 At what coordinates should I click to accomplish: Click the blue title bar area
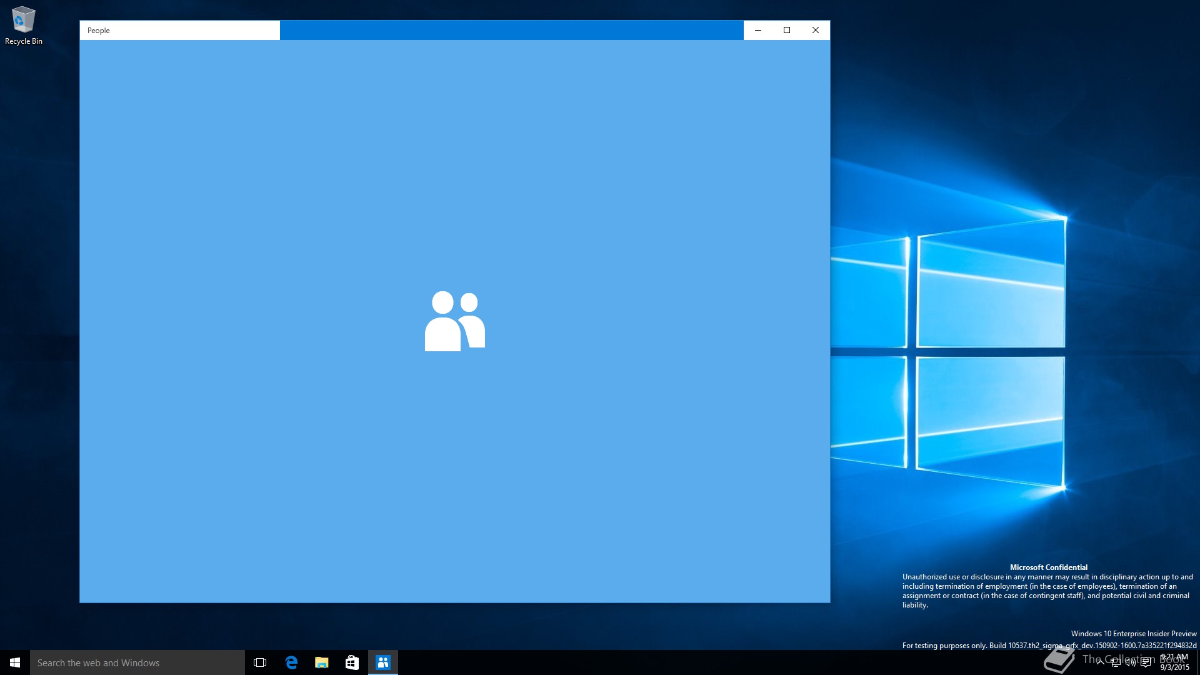click(x=511, y=30)
